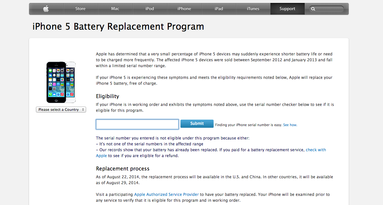Click the highlighted Support tab
This screenshot has width=383, height=205.
tap(287, 9)
